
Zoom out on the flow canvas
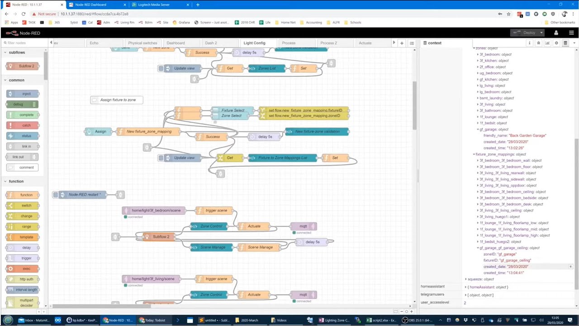pos(401,312)
